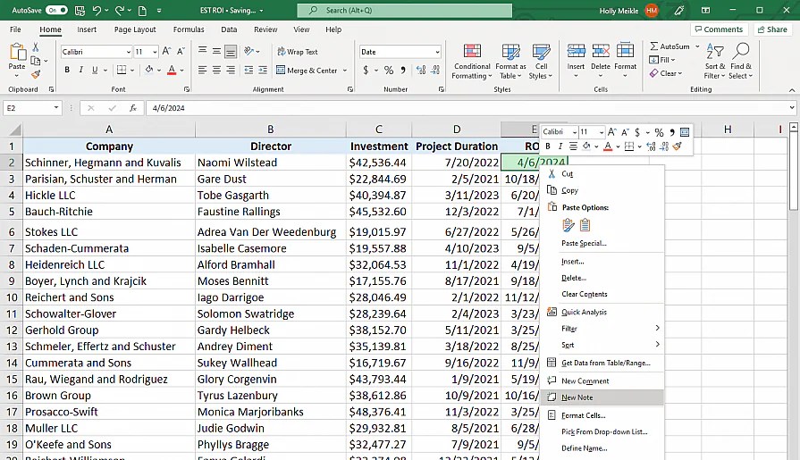Image resolution: width=800 pixels, height=460 pixels.
Task: Toggle Bottom Align in Alignment group
Action: [x=231, y=52]
